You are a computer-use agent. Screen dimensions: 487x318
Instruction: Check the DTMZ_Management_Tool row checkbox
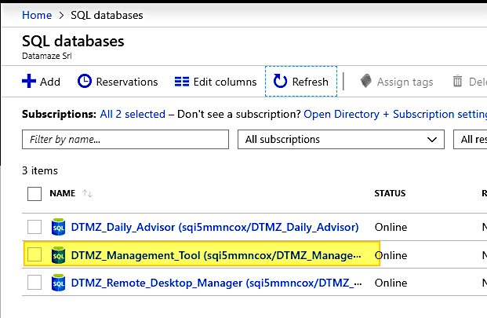35,254
